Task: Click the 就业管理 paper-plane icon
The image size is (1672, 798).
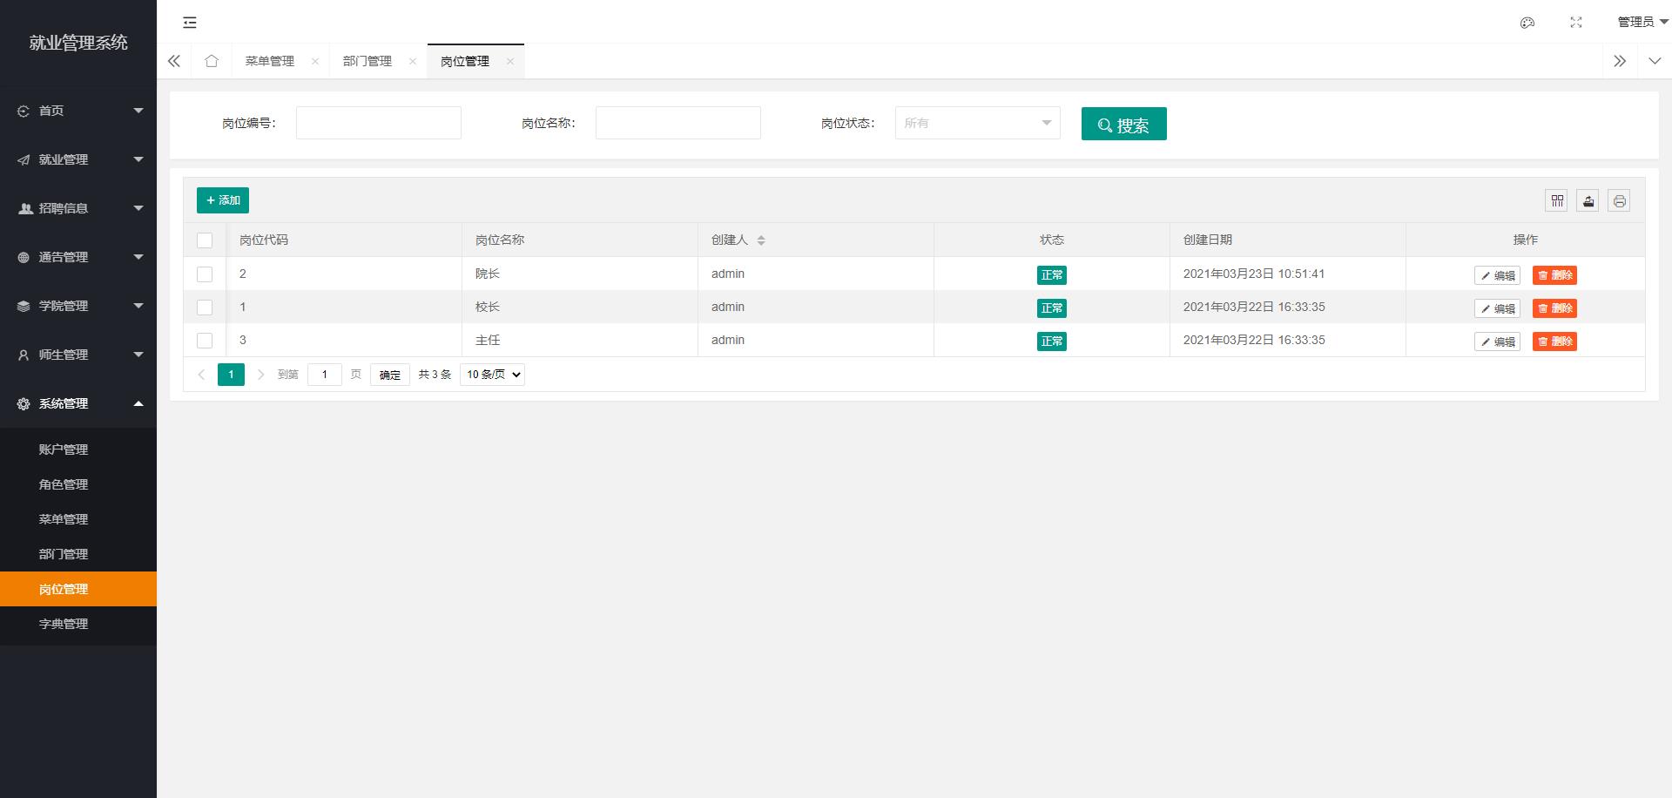Action: 24,160
